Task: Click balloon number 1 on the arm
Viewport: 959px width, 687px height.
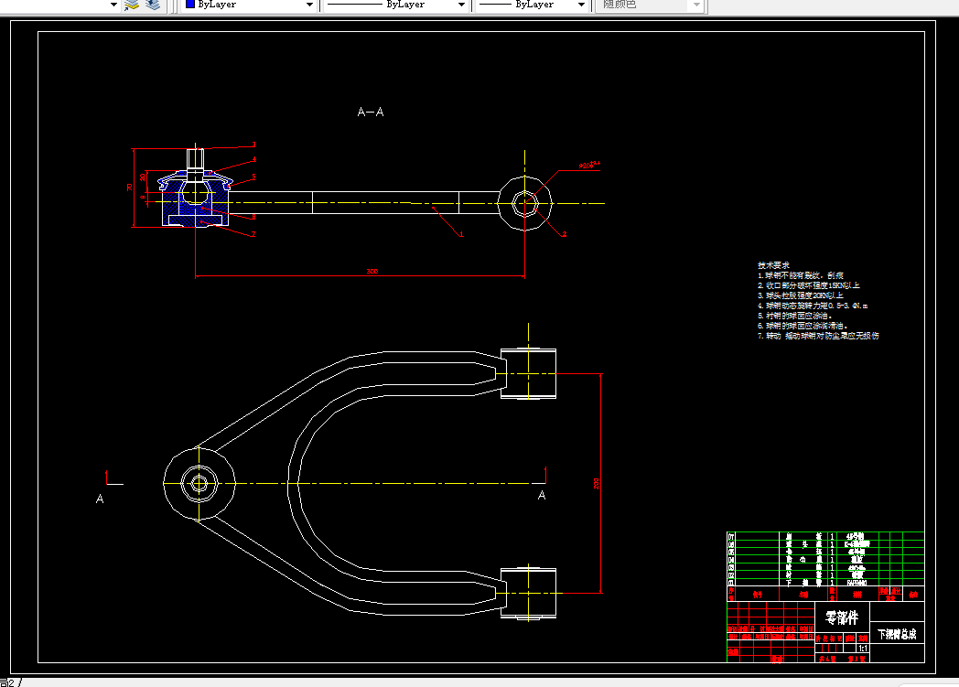Action: coord(461,234)
